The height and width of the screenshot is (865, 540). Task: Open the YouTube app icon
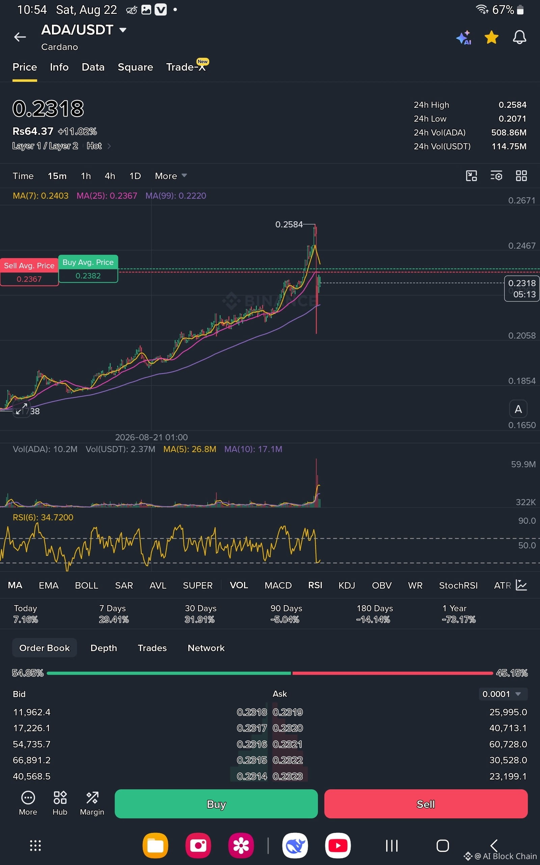click(338, 845)
